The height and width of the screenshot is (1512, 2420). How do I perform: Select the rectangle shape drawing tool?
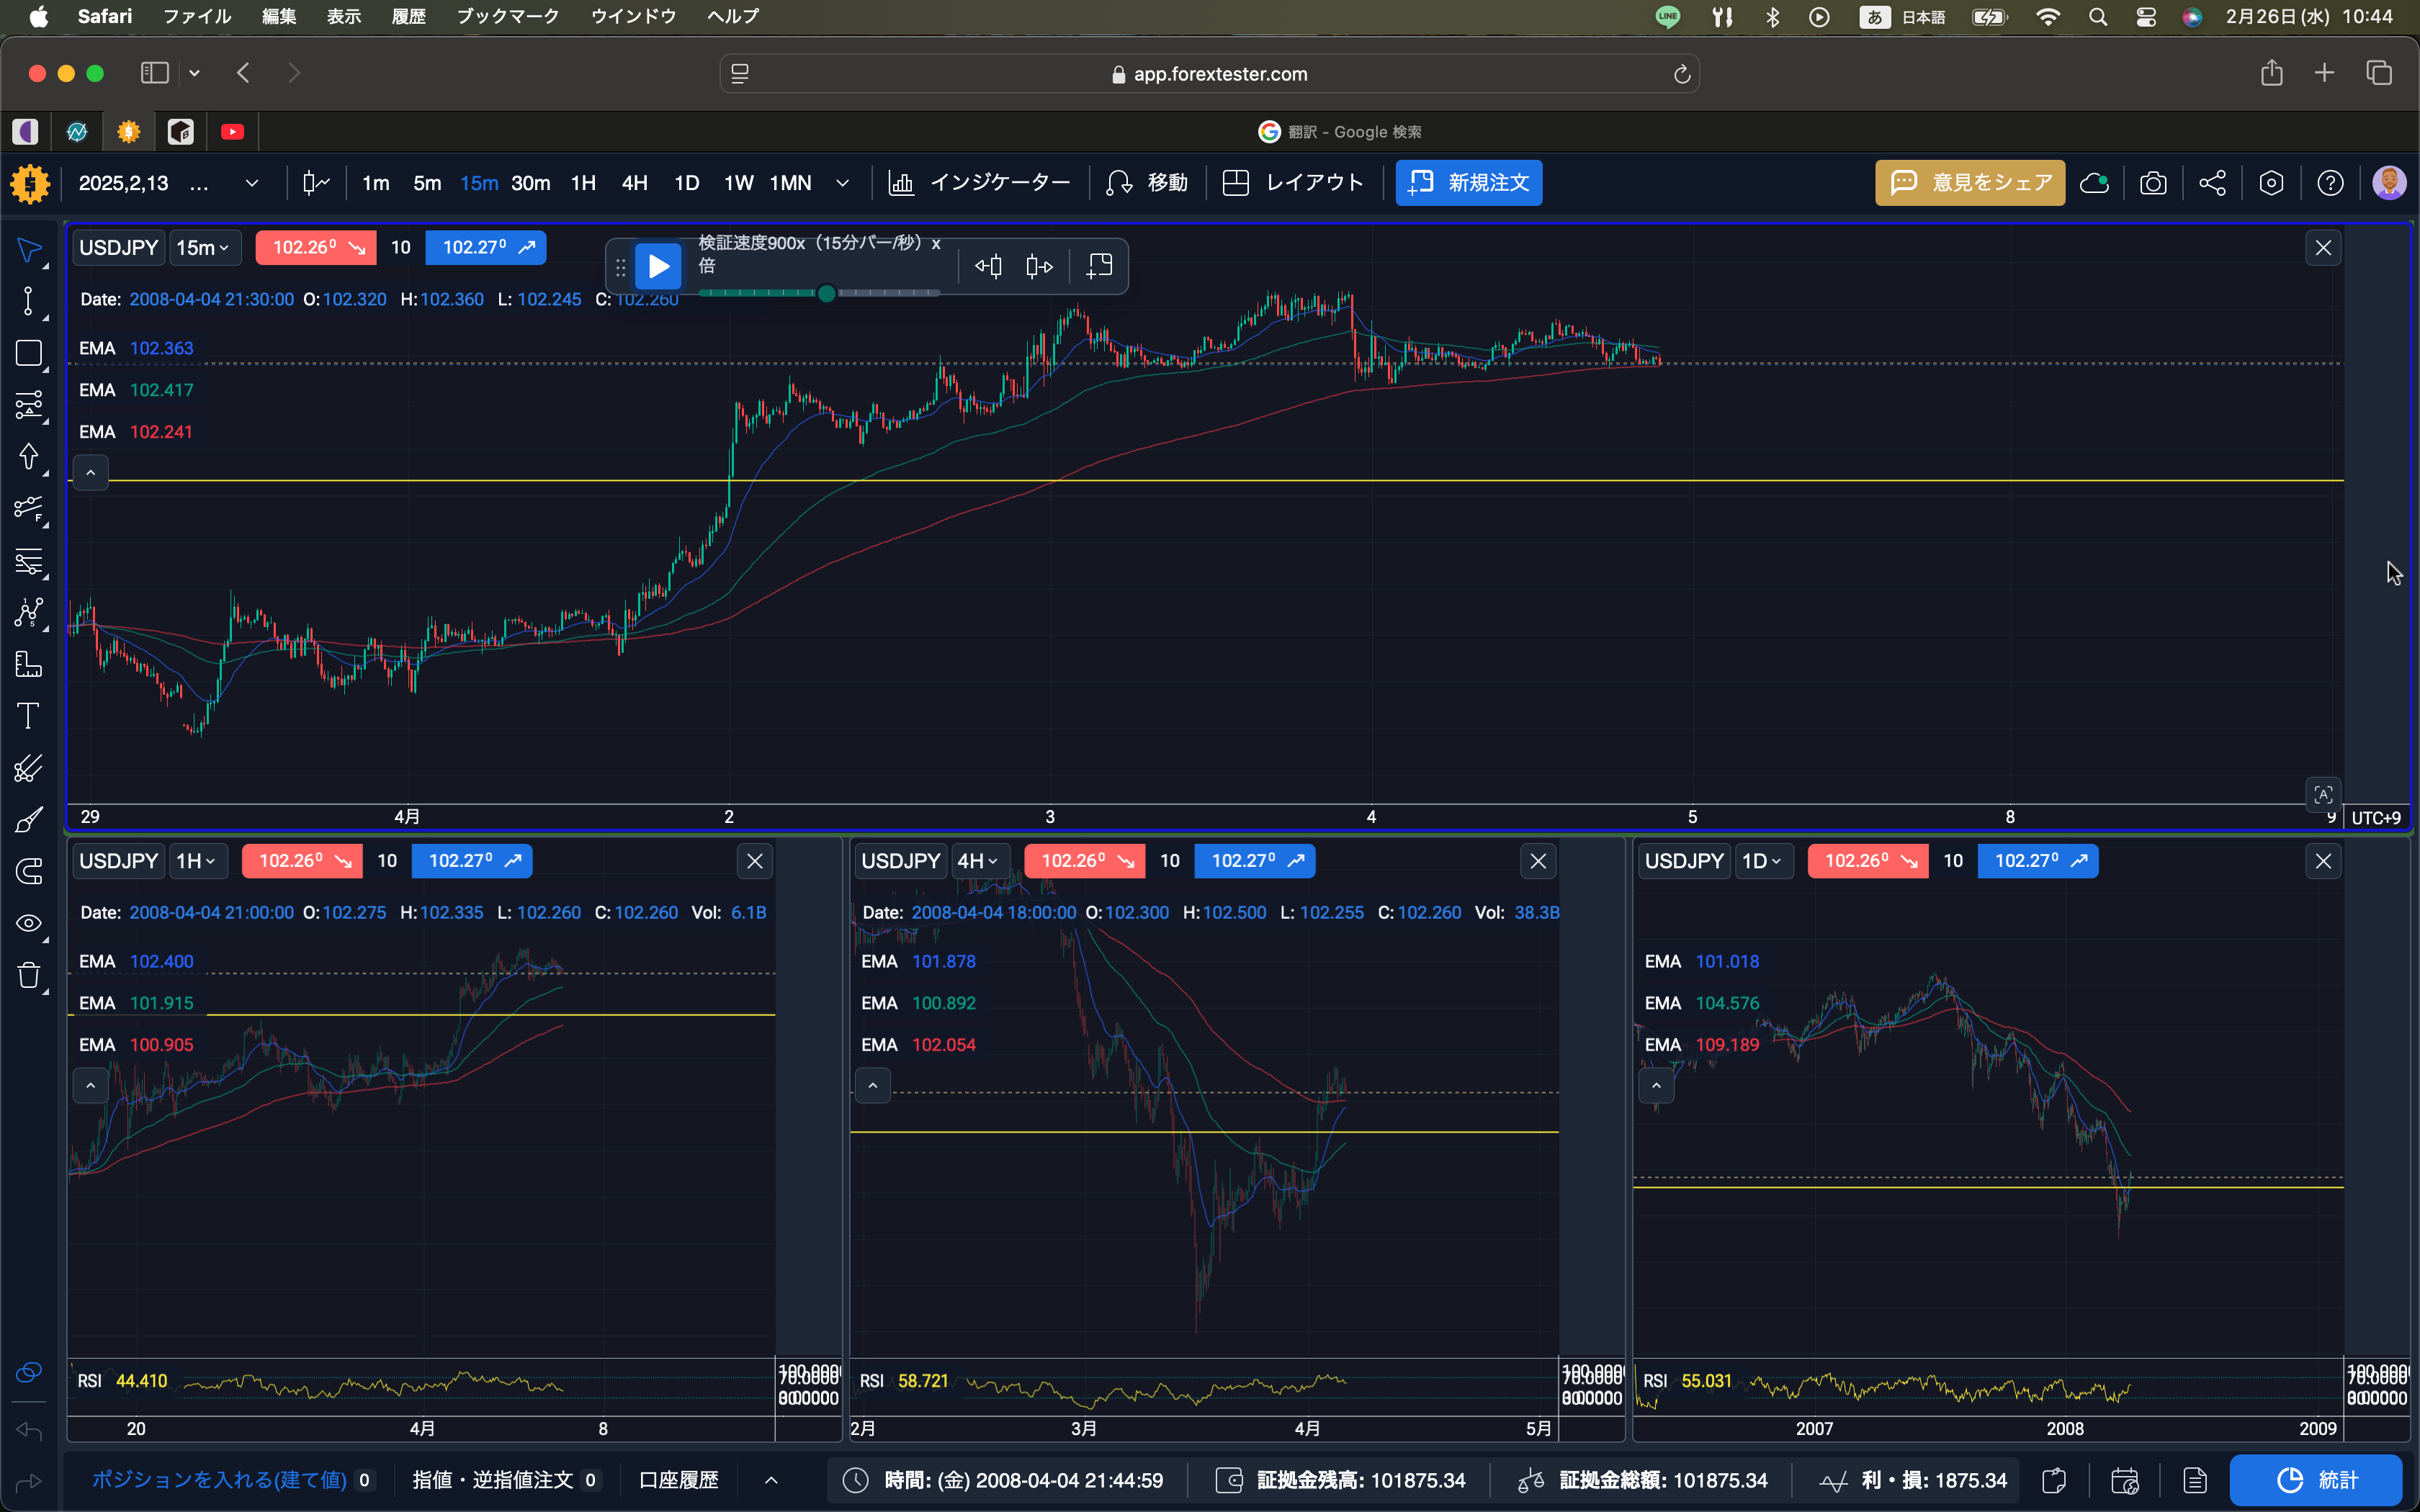tap(28, 353)
